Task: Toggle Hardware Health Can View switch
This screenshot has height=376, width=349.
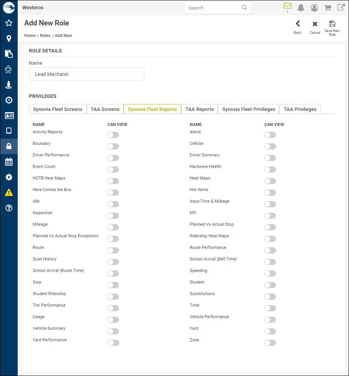Action: click(270, 170)
